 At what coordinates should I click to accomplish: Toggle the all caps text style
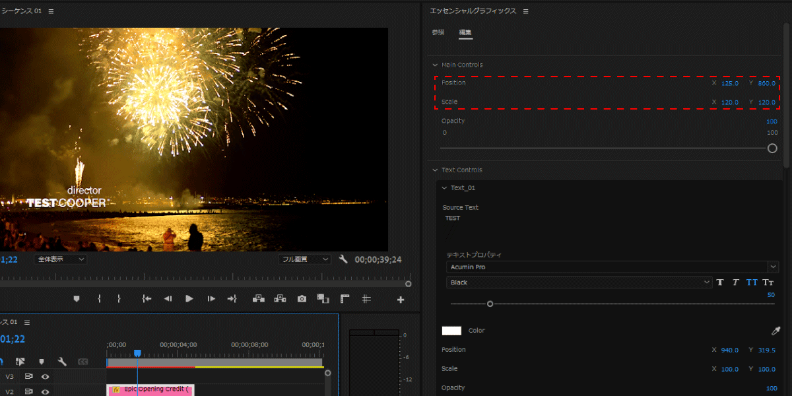(x=752, y=282)
